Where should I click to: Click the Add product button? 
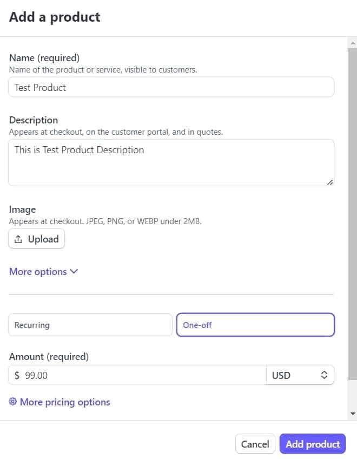pyautogui.click(x=313, y=444)
